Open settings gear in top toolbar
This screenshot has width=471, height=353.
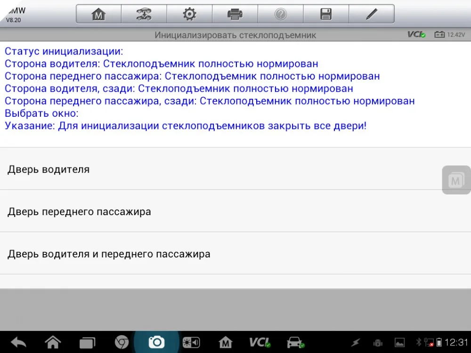pos(189,14)
